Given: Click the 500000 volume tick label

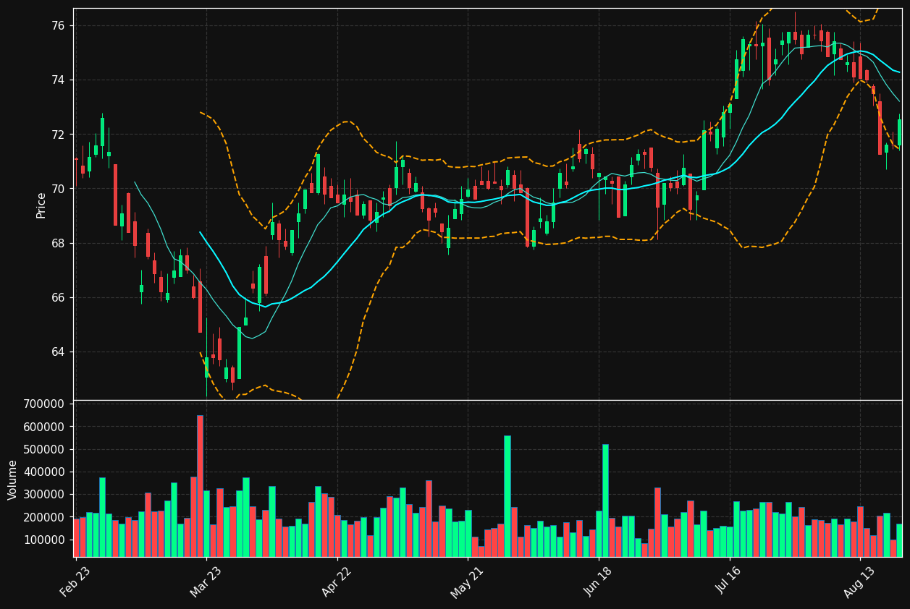Looking at the screenshot, I should click(x=44, y=449).
